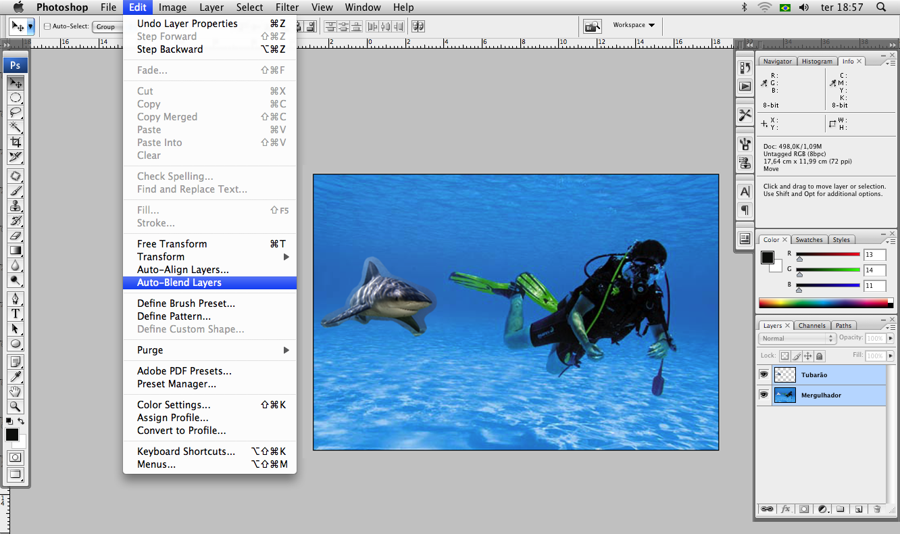Hide the Tubarão layer
The height and width of the screenshot is (534, 900).
(764, 374)
